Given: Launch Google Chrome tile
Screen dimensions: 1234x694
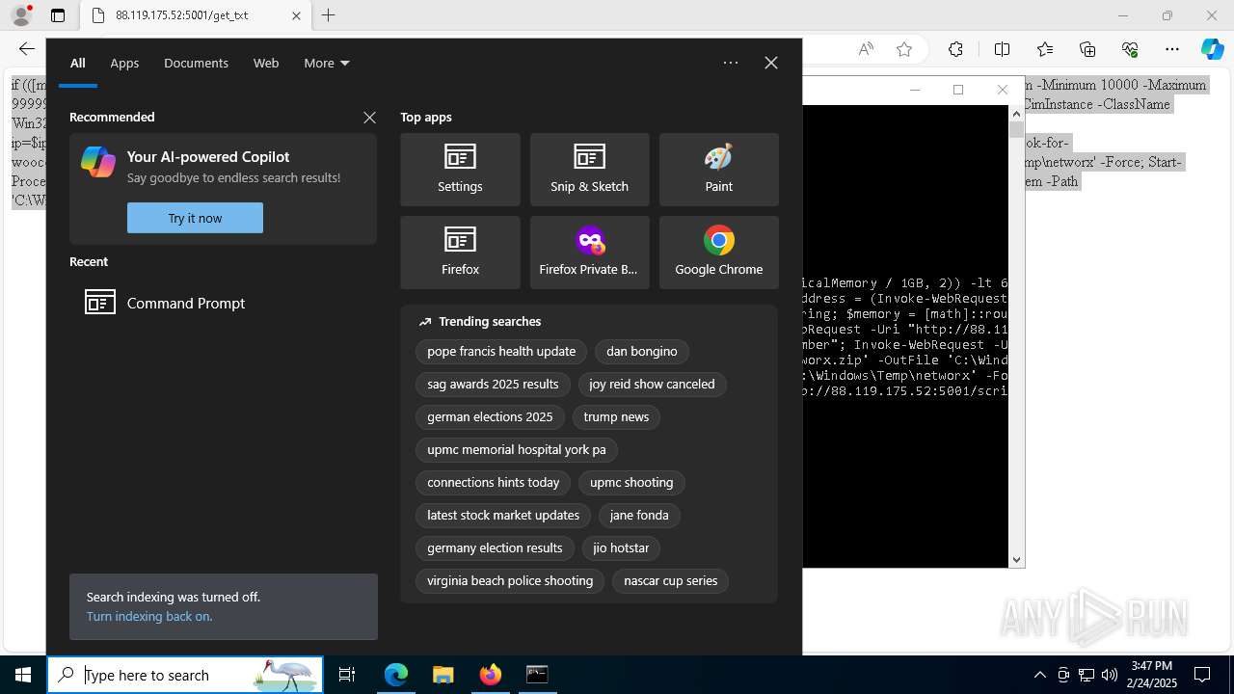Looking at the screenshot, I should (x=718, y=253).
